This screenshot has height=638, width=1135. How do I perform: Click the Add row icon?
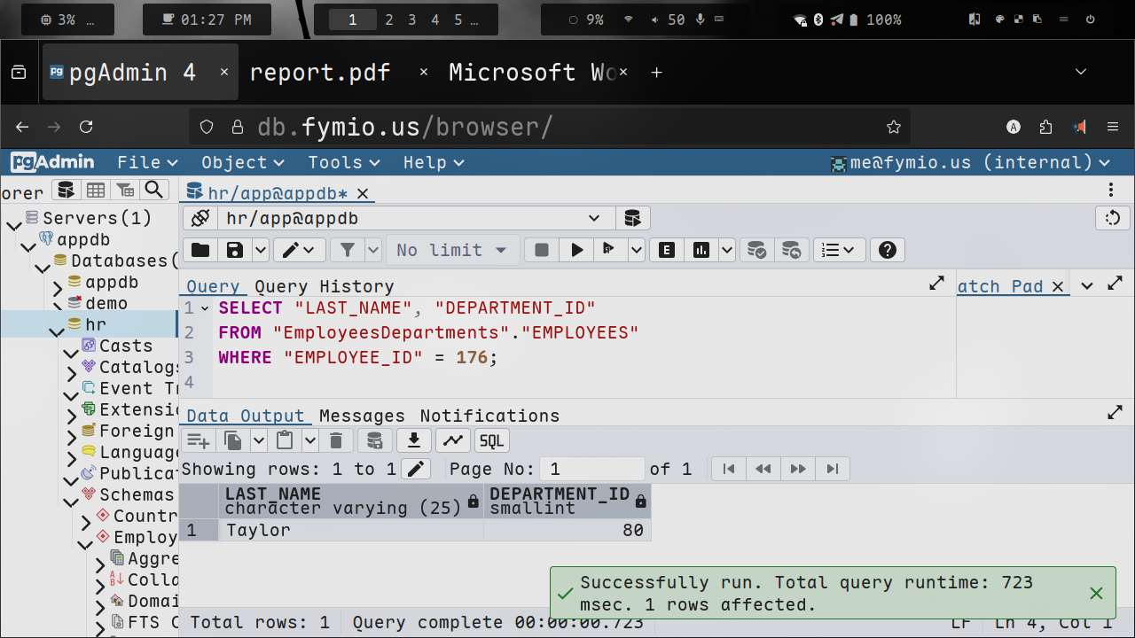(198, 440)
